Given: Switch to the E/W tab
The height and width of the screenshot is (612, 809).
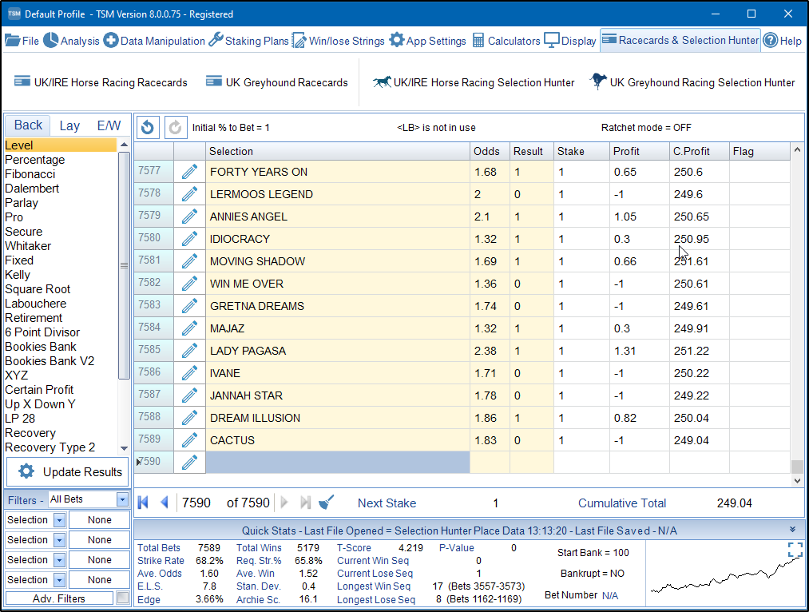Looking at the screenshot, I should coord(109,125).
